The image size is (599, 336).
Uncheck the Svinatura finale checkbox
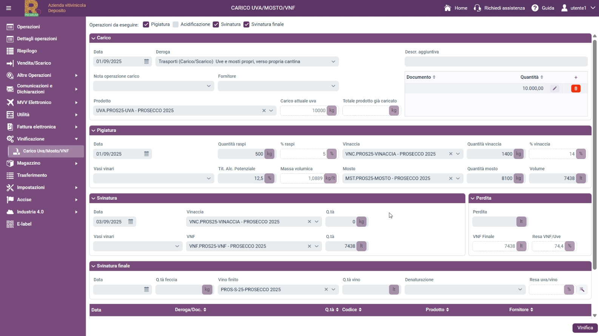pyautogui.click(x=246, y=24)
